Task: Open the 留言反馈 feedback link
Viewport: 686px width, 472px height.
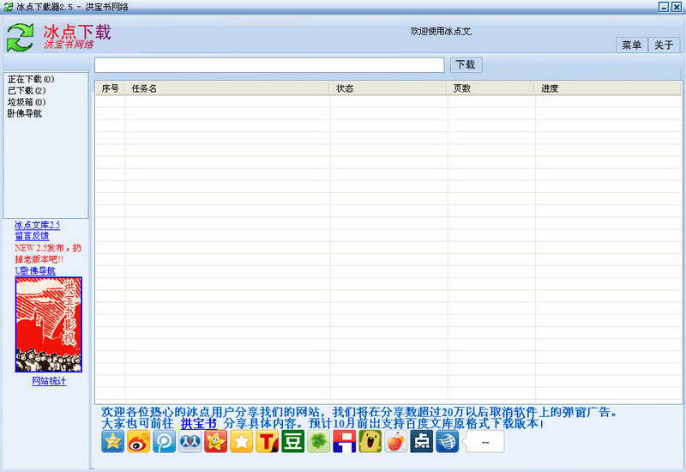Action: coord(32,236)
